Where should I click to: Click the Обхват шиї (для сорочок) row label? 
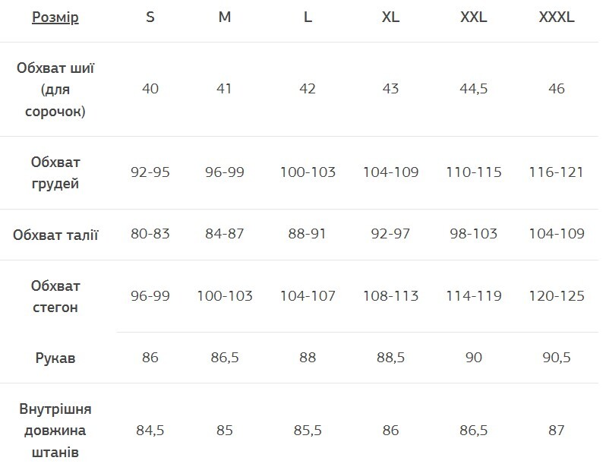coord(55,90)
